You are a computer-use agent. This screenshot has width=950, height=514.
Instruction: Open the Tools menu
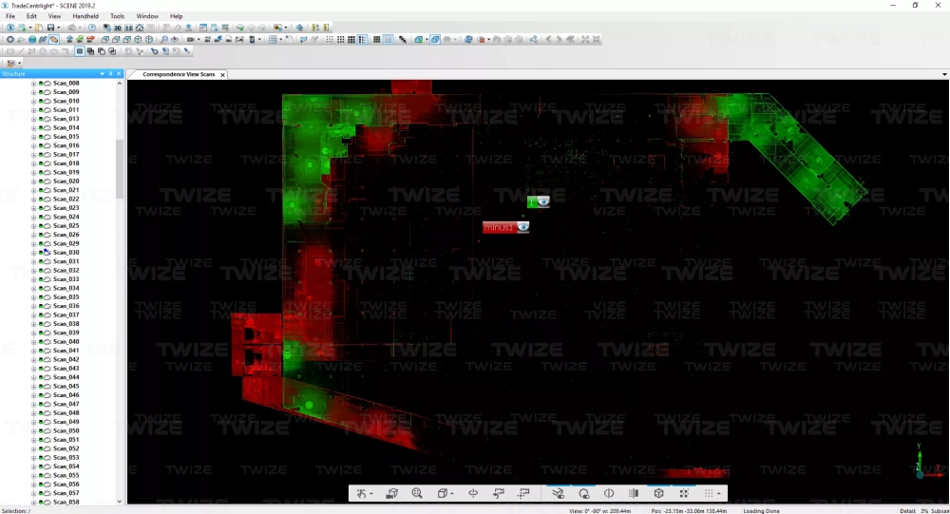tap(117, 16)
